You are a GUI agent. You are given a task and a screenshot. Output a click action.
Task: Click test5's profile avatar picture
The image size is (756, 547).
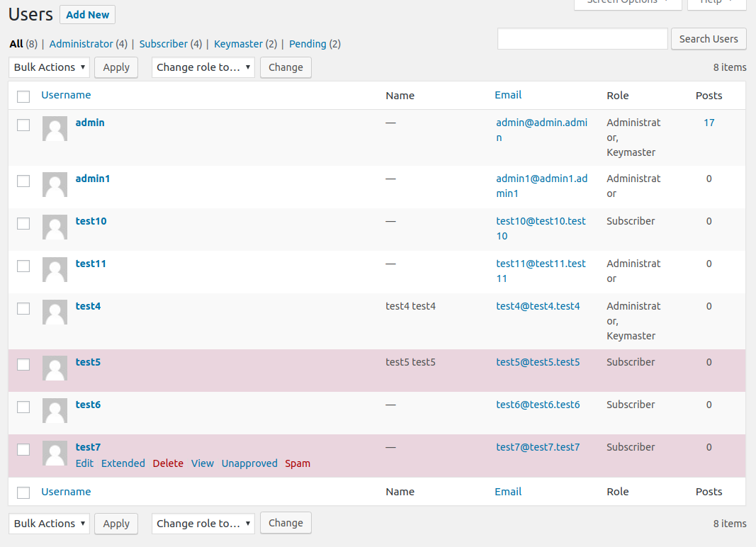(55, 368)
